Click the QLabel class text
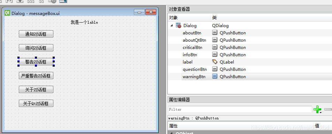The width and height of the screenshot is (332, 134). 227,62
